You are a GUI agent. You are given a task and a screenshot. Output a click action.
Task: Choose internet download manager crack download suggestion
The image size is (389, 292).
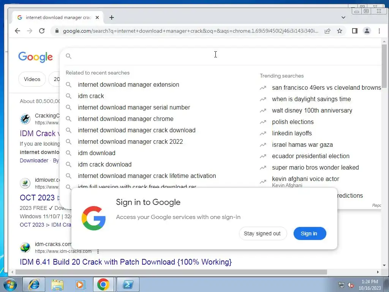tap(136, 130)
